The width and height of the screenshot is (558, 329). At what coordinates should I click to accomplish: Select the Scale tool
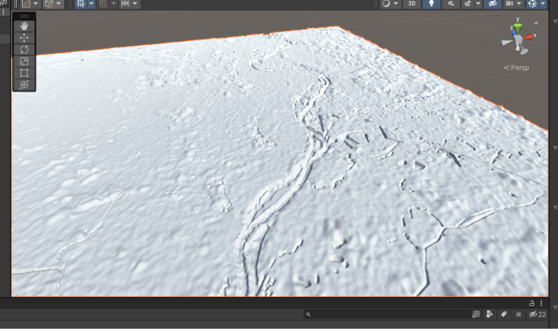pyautogui.click(x=24, y=61)
